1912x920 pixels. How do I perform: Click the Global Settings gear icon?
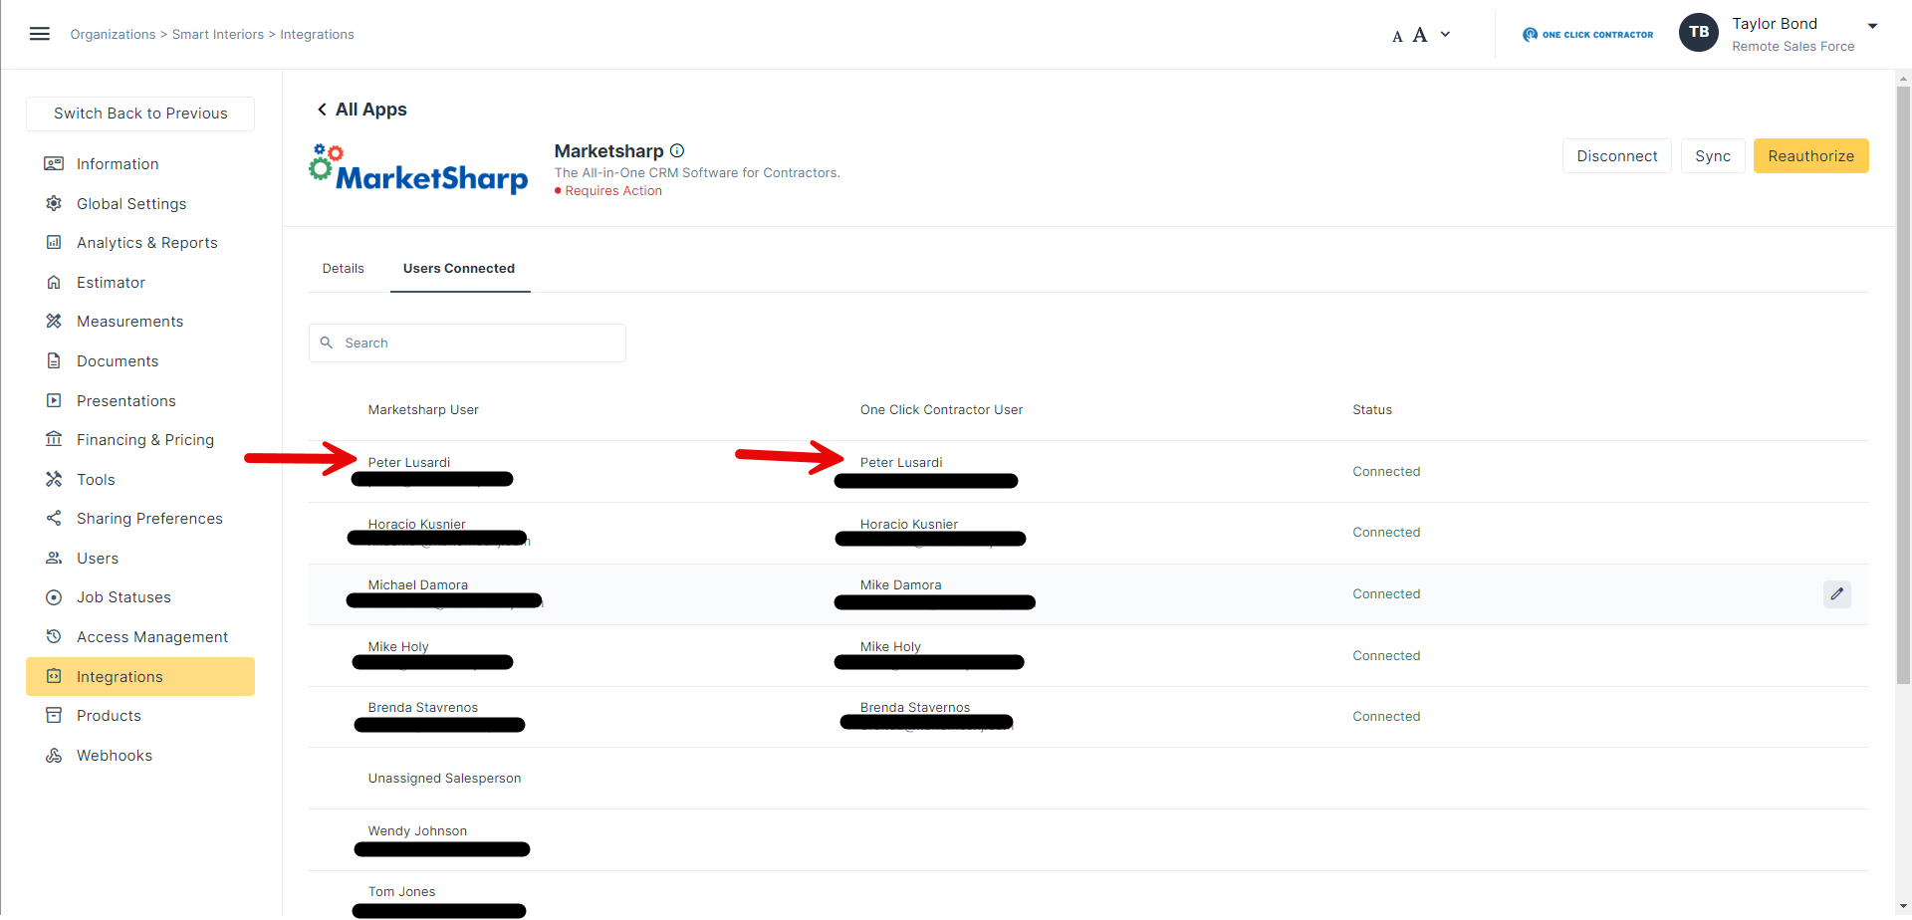click(x=54, y=203)
